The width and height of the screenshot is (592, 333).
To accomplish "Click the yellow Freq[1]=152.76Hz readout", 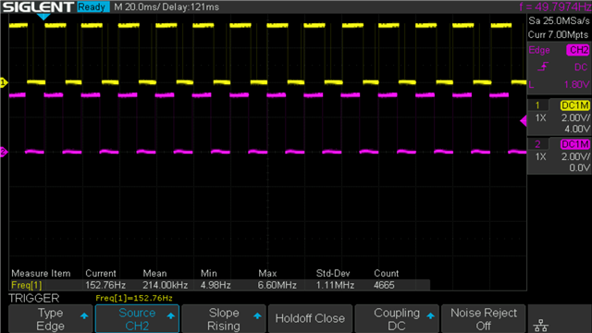I will (x=134, y=298).
